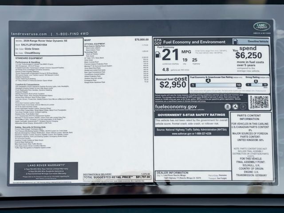Image resolution: width=284 pixels, height=213 pixels.
Task: Click the www.safercar.gov phone line
Action: click(191, 134)
